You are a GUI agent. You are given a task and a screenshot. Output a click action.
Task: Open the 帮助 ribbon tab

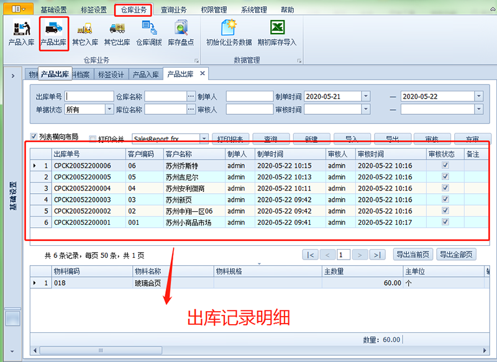coord(288,10)
